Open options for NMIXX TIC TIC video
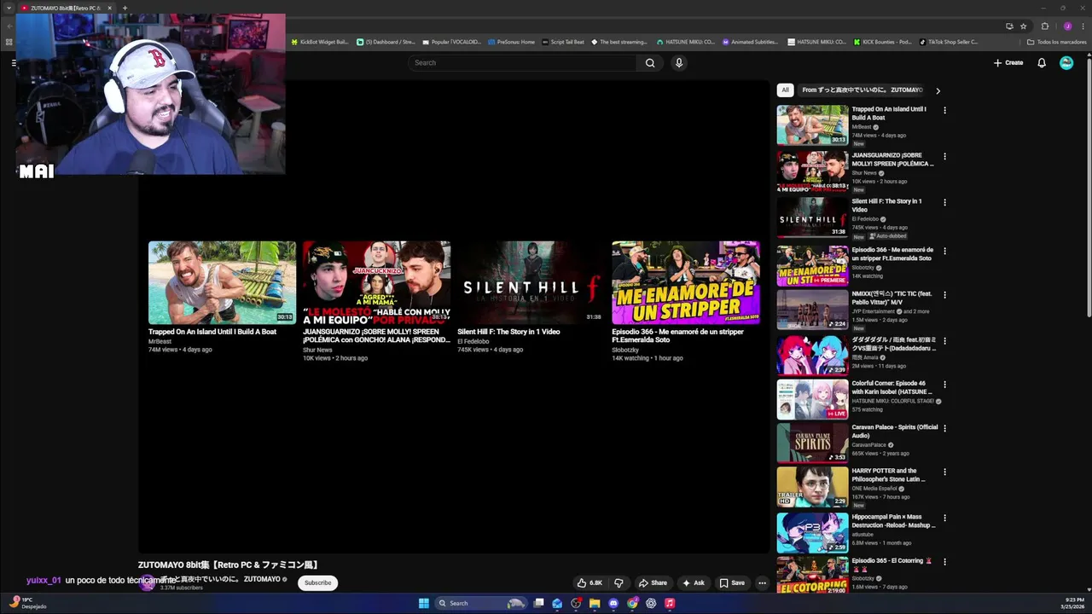The height and width of the screenshot is (614, 1092). pyautogui.click(x=944, y=295)
